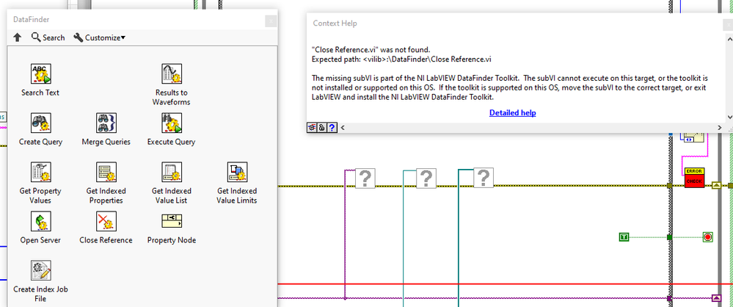Select the Get Indexed Properties icon
Image resolution: width=733 pixels, height=307 pixels.
tap(106, 172)
